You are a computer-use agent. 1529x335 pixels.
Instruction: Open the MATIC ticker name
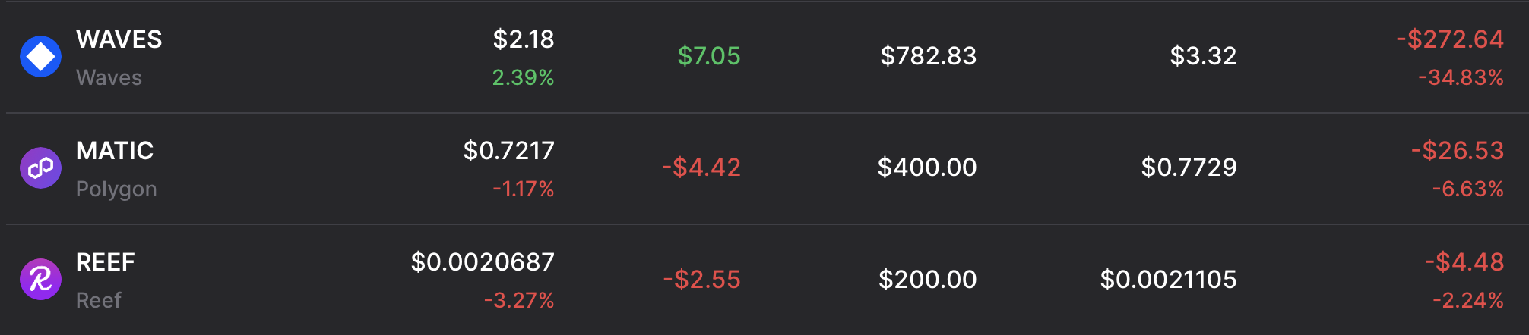click(x=115, y=151)
